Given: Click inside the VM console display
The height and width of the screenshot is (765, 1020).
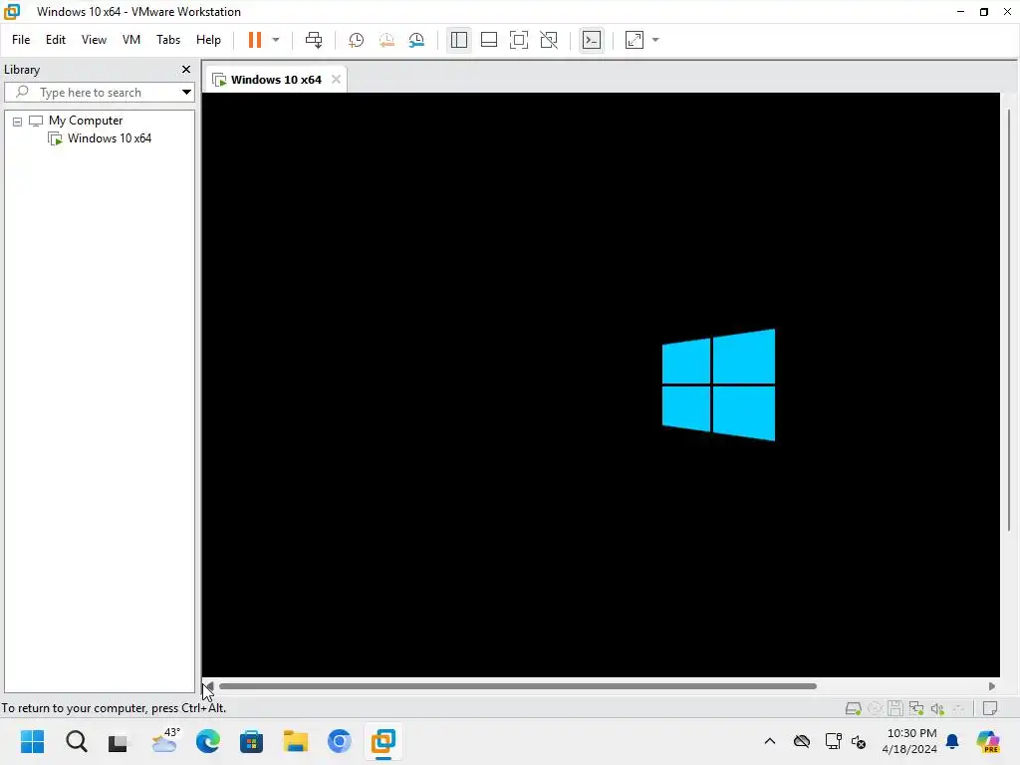Looking at the screenshot, I should tap(601, 384).
